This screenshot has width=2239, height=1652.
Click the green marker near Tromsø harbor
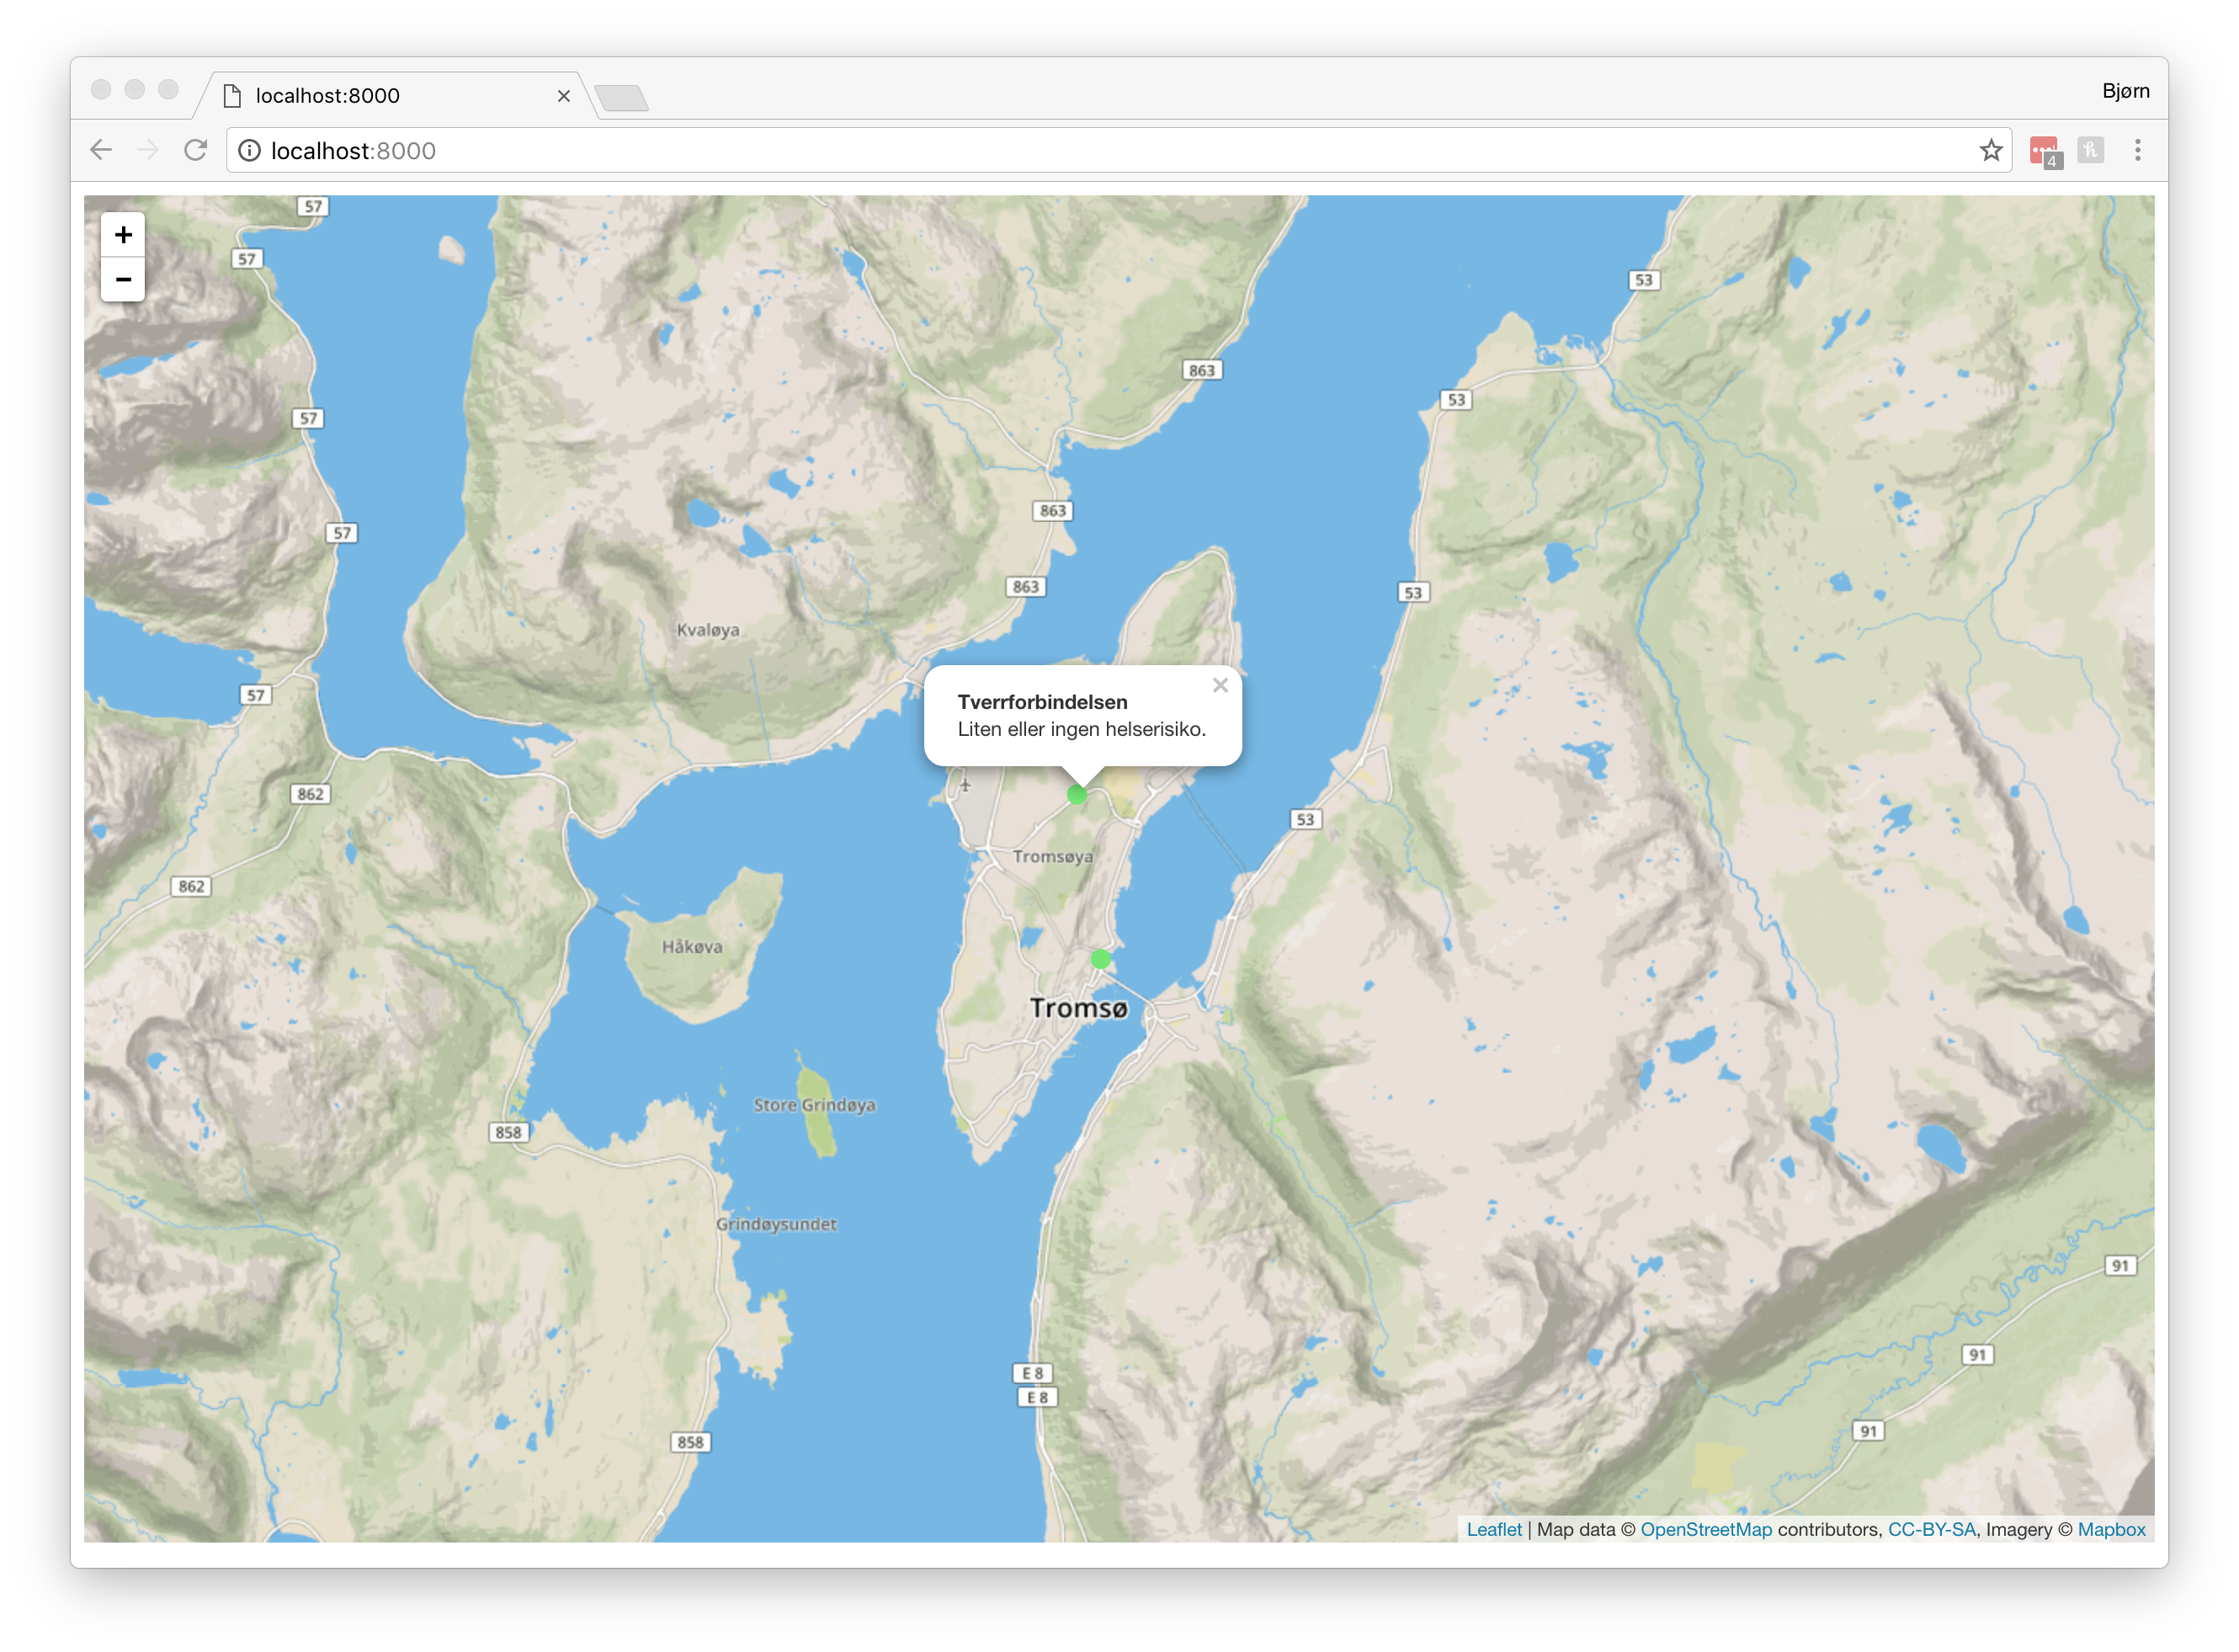coord(1100,959)
